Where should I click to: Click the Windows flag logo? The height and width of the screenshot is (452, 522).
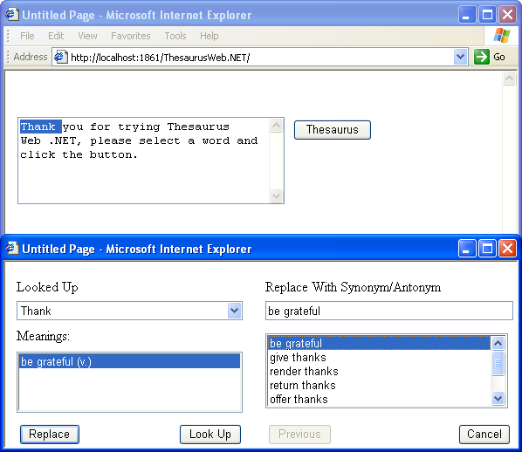[x=502, y=35]
